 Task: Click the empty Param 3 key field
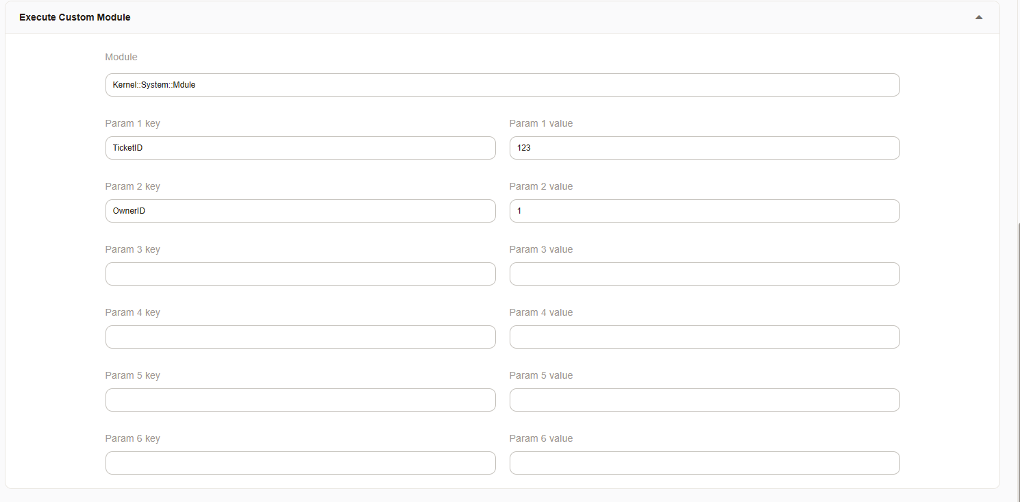click(300, 273)
